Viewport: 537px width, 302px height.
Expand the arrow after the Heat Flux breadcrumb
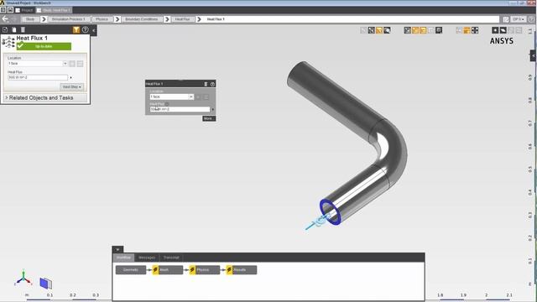point(199,19)
